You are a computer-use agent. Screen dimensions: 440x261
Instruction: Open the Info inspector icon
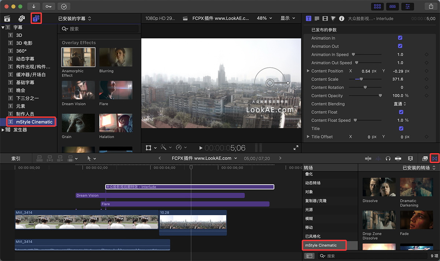(x=341, y=18)
